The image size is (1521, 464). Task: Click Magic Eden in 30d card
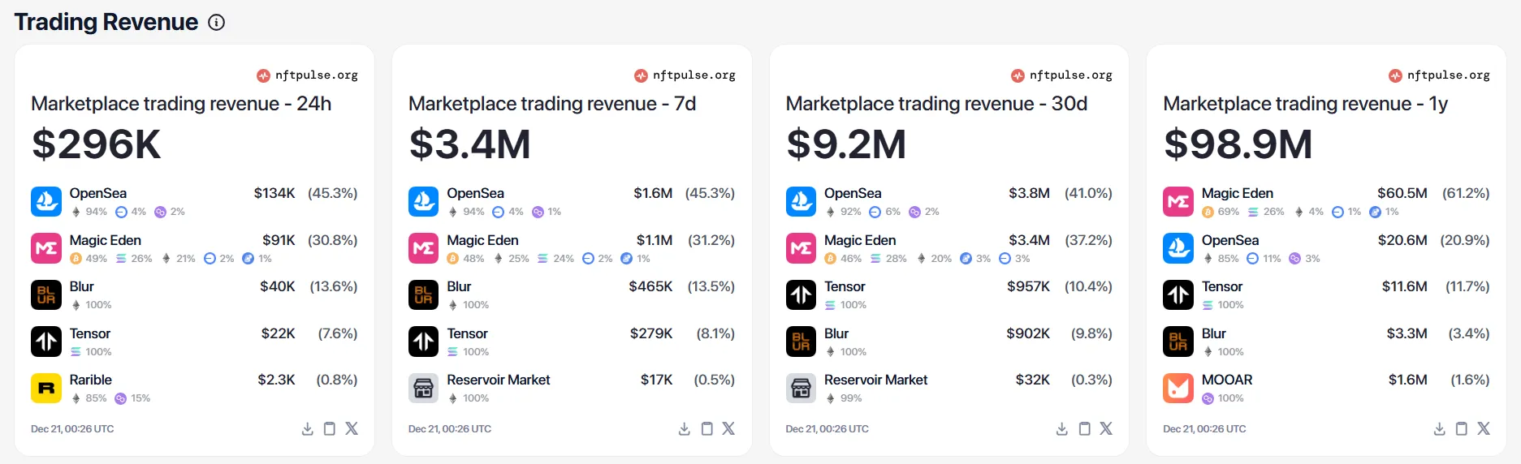pyautogui.click(x=860, y=240)
